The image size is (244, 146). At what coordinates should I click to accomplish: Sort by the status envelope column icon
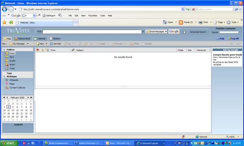coord(47,50)
